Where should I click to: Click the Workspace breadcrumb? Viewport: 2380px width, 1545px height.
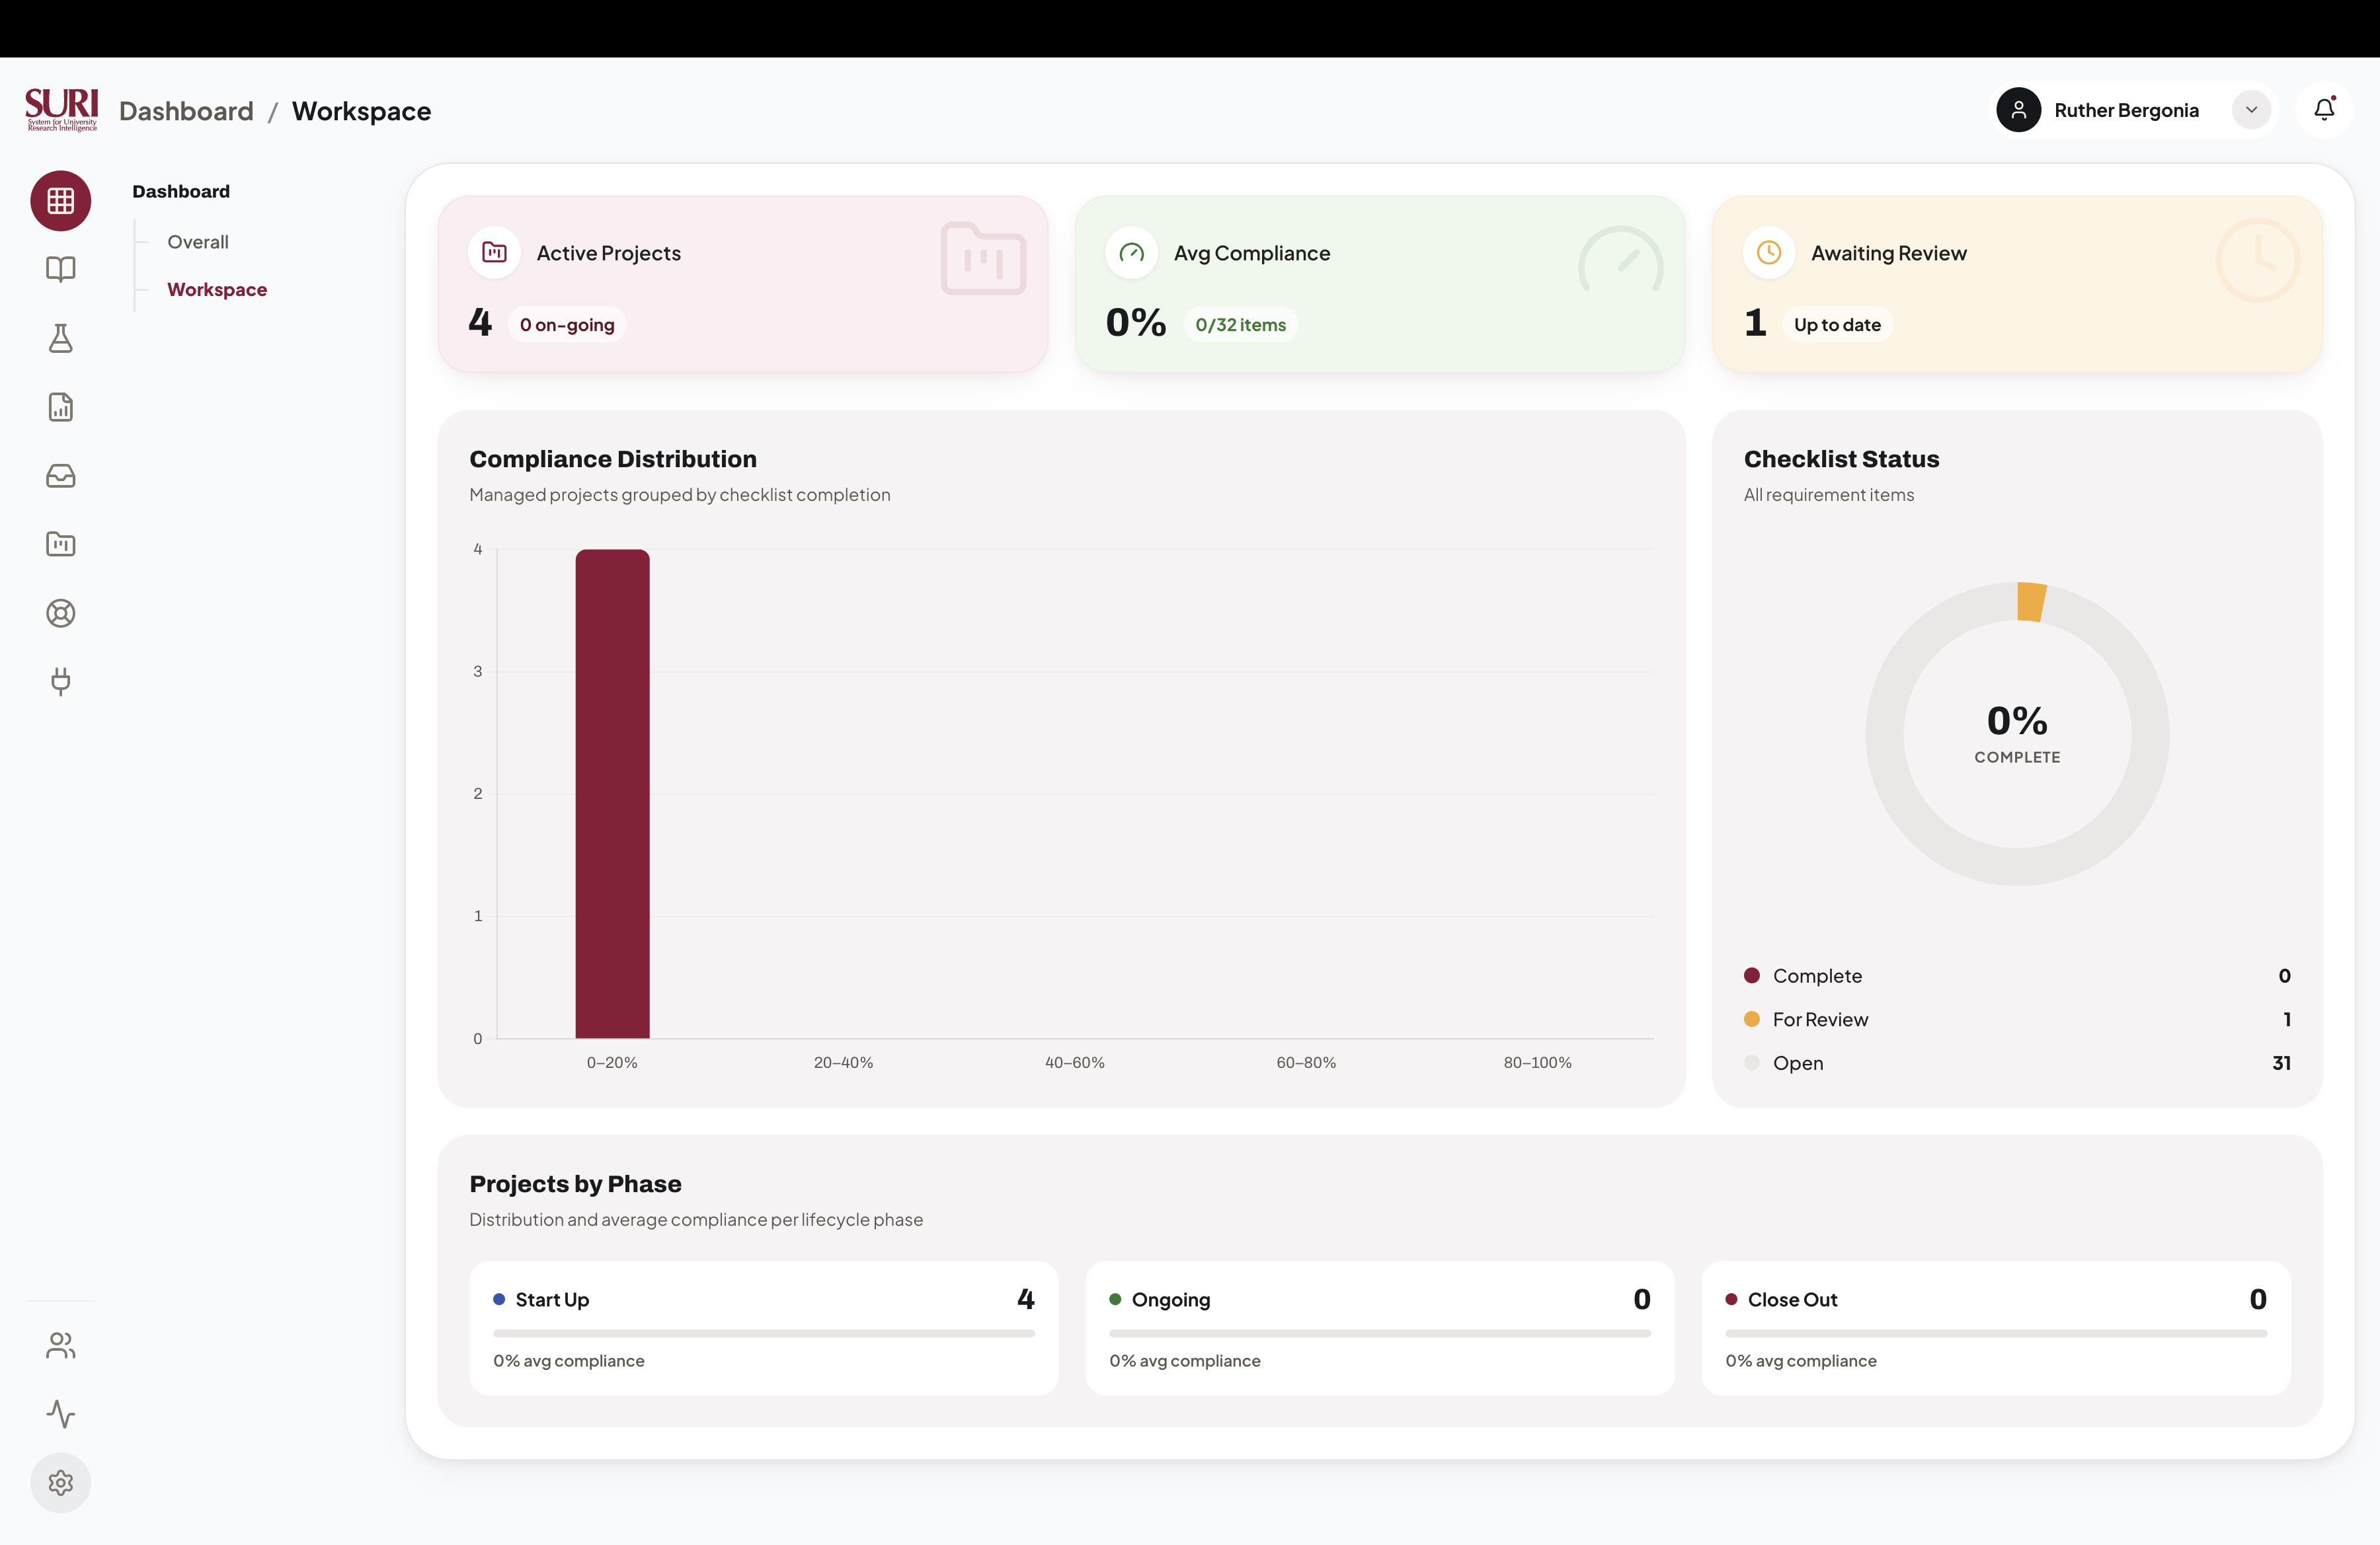click(361, 111)
